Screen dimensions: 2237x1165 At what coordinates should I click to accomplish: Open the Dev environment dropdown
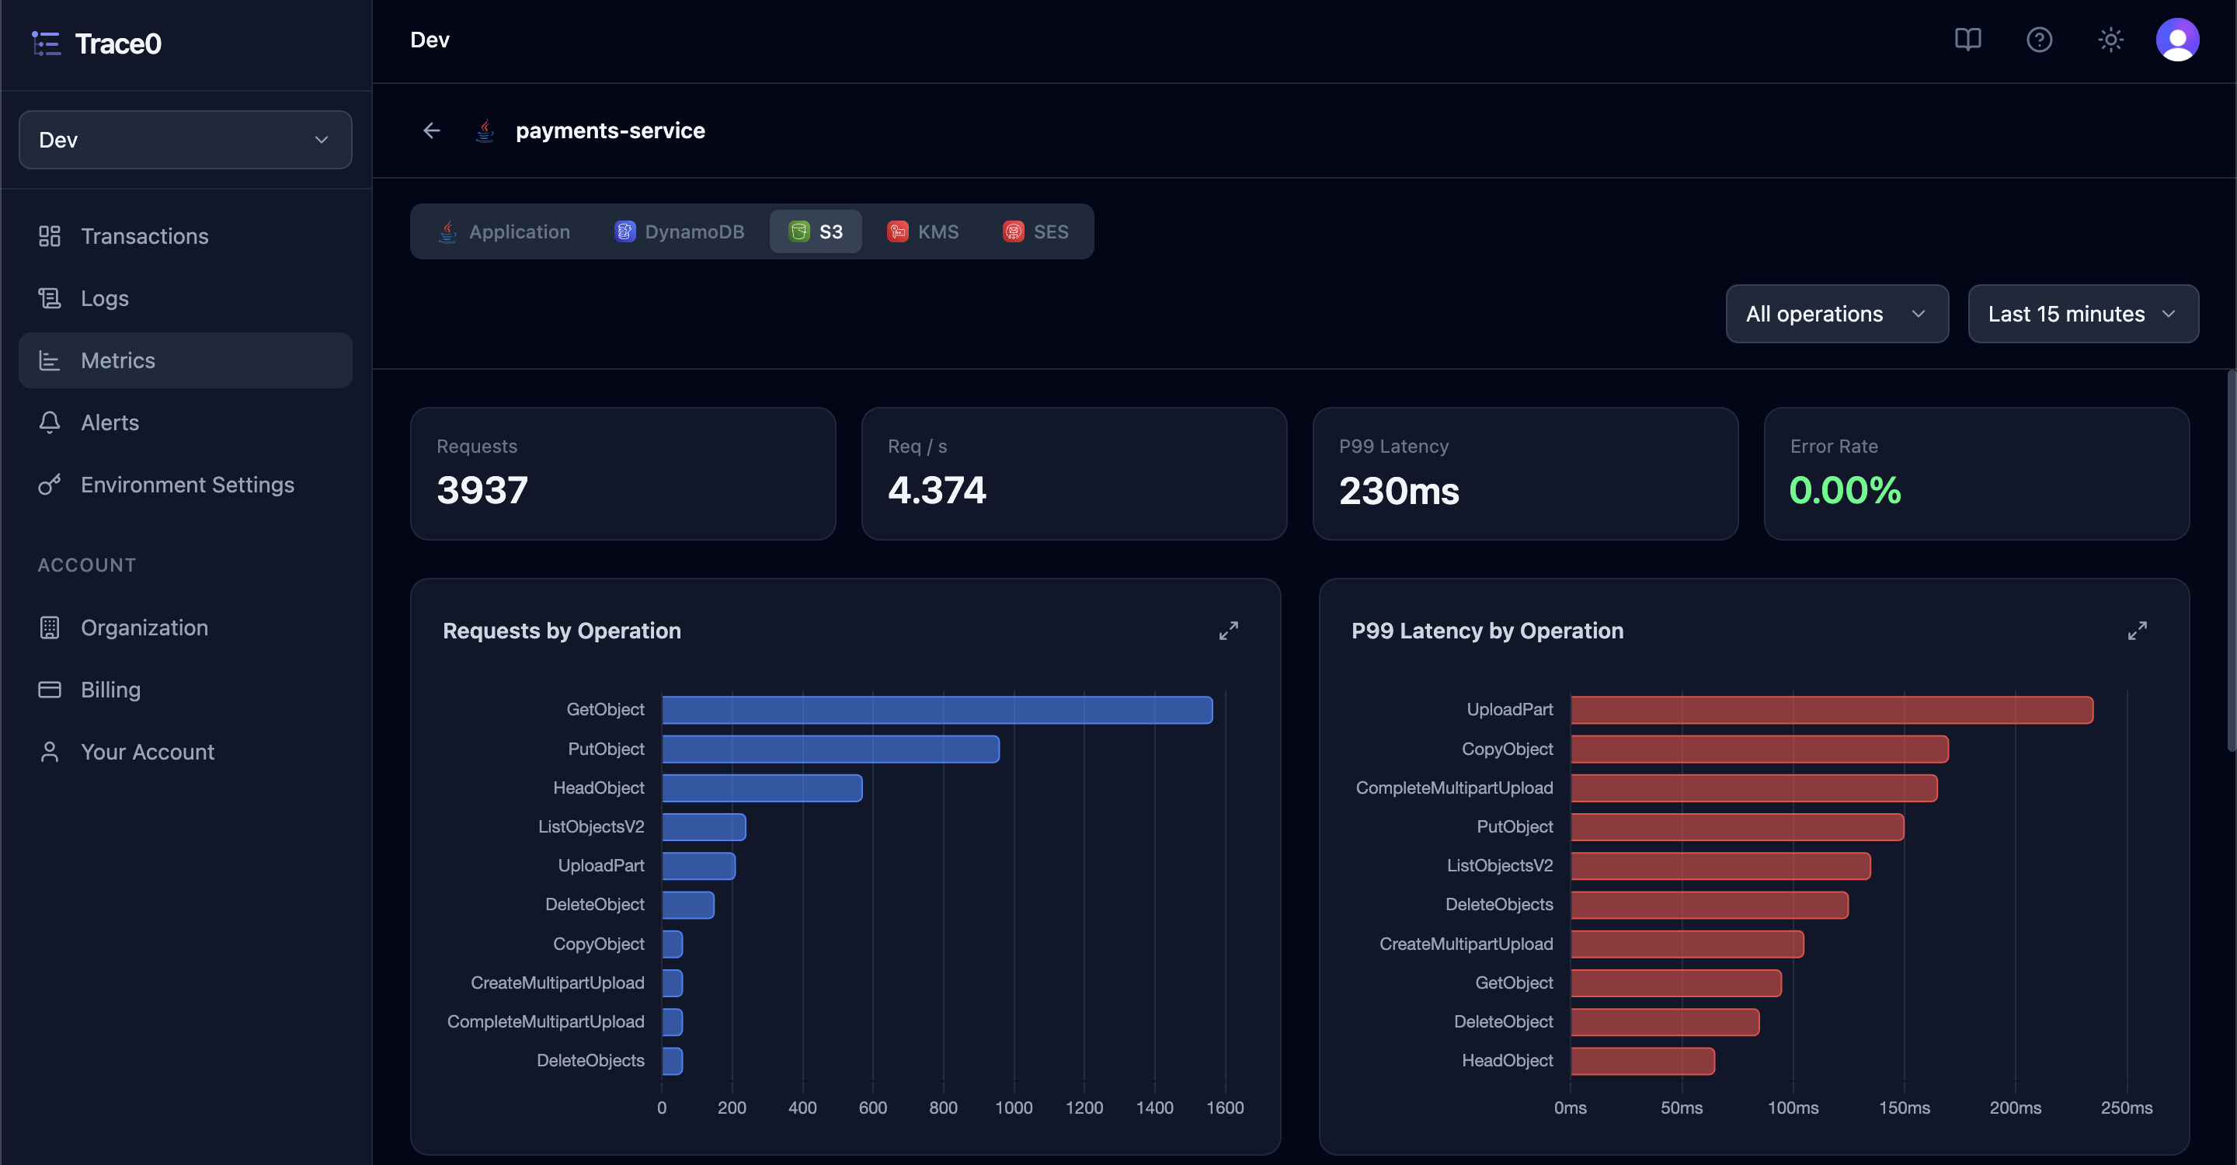pos(185,140)
